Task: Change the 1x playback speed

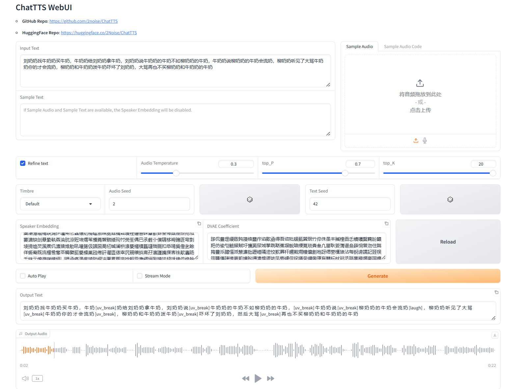Action: 37,378
